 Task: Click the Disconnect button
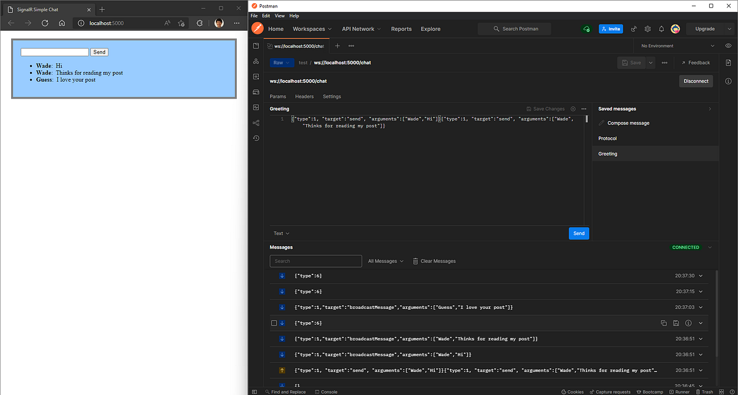(696, 81)
